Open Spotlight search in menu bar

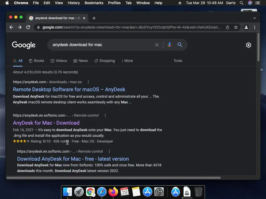pyautogui.click(x=242, y=3)
